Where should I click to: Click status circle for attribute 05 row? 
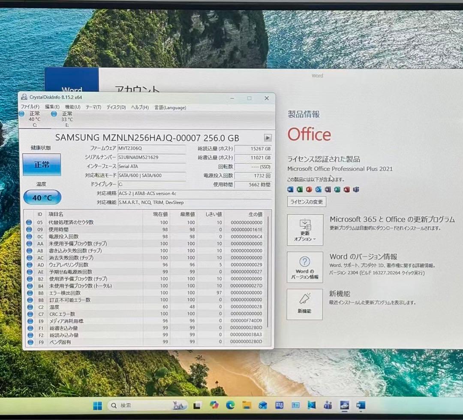(x=29, y=222)
